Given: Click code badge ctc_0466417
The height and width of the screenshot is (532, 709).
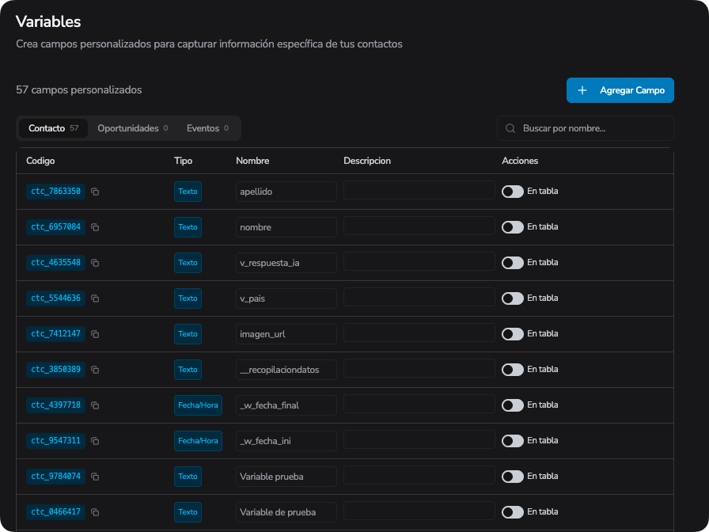Looking at the screenshot, I should pyautogui.click(x=55, y=511).
